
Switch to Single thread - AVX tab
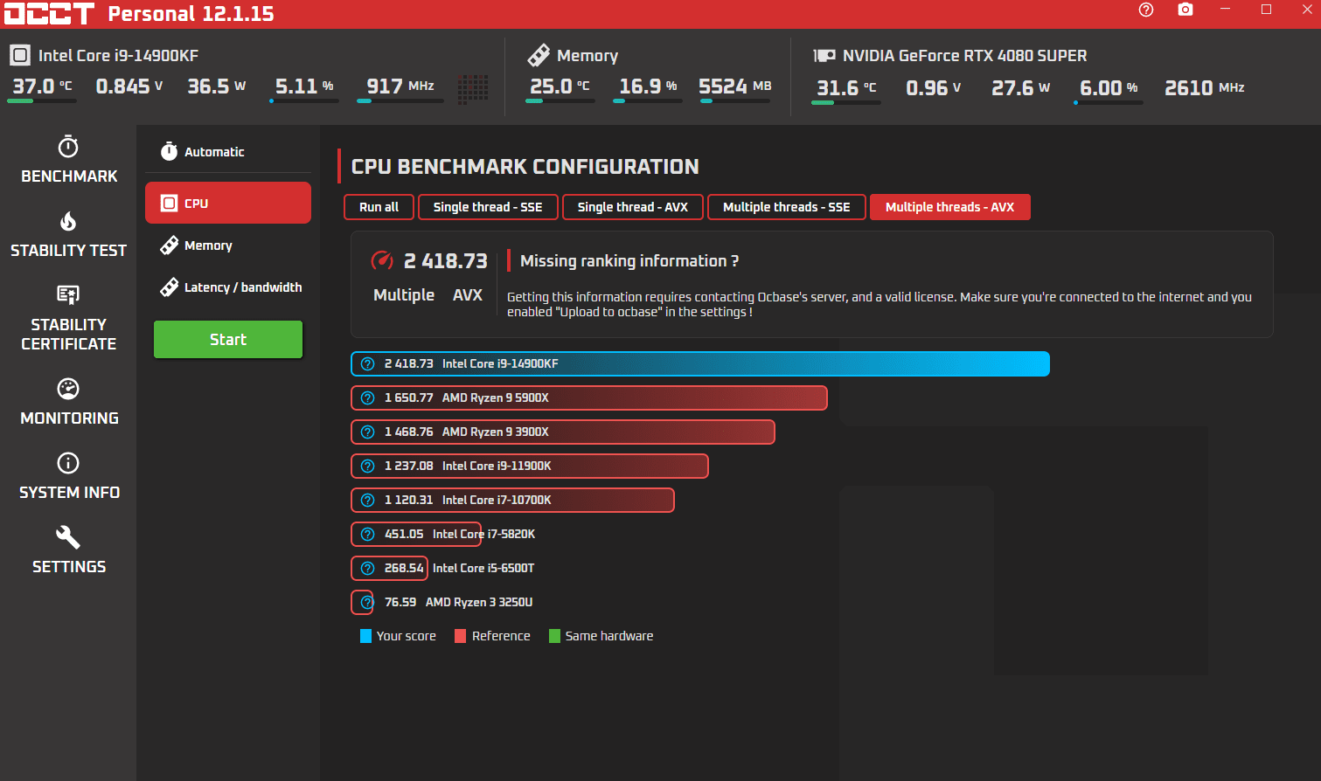633,207
